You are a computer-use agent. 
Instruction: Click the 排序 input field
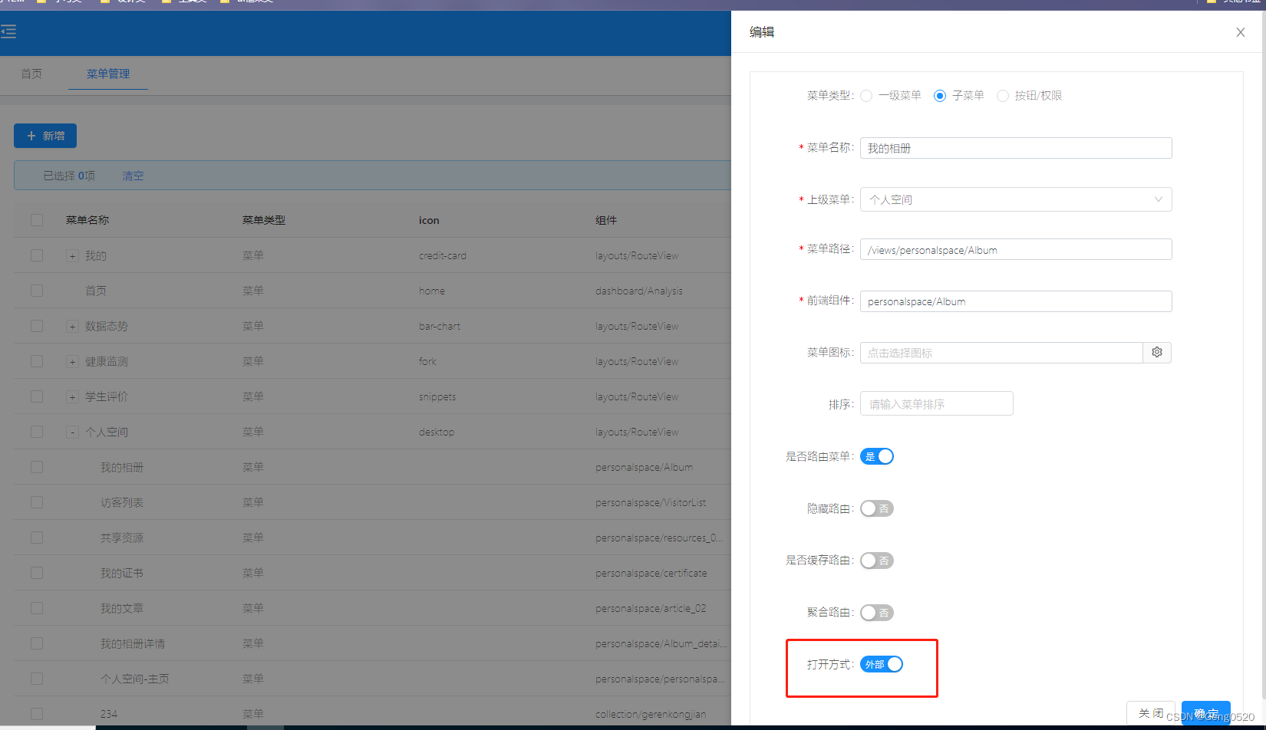point(937,403)
